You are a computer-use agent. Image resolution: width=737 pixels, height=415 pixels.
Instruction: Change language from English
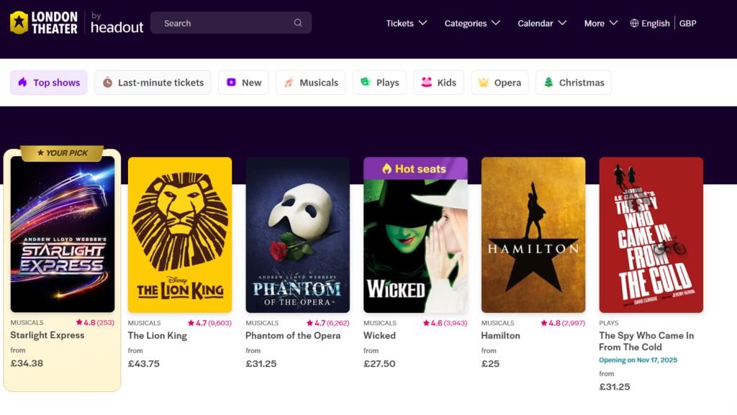tap(650, 24)
